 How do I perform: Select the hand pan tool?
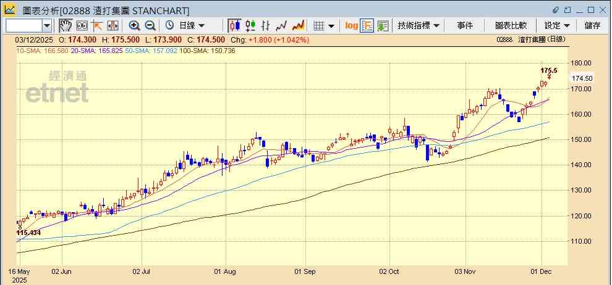[x=66, y=25]
